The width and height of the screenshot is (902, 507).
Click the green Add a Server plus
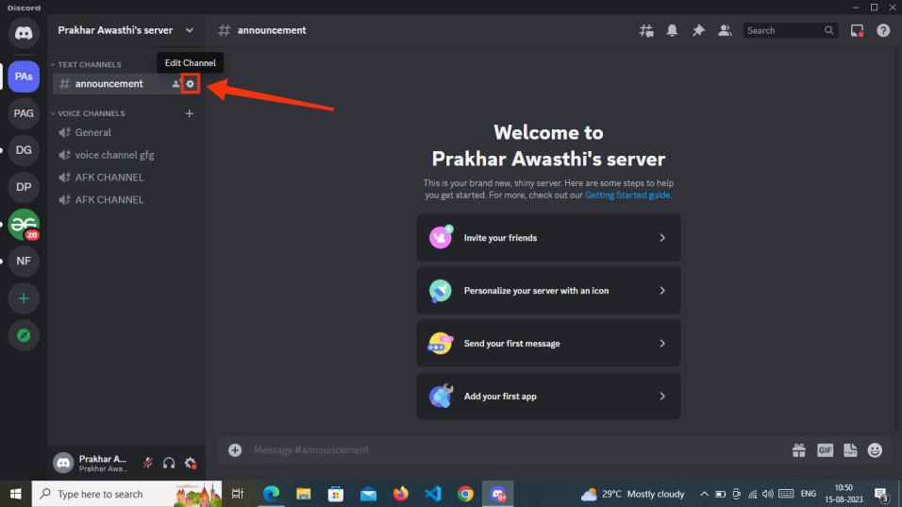click(x=24, y=298)
